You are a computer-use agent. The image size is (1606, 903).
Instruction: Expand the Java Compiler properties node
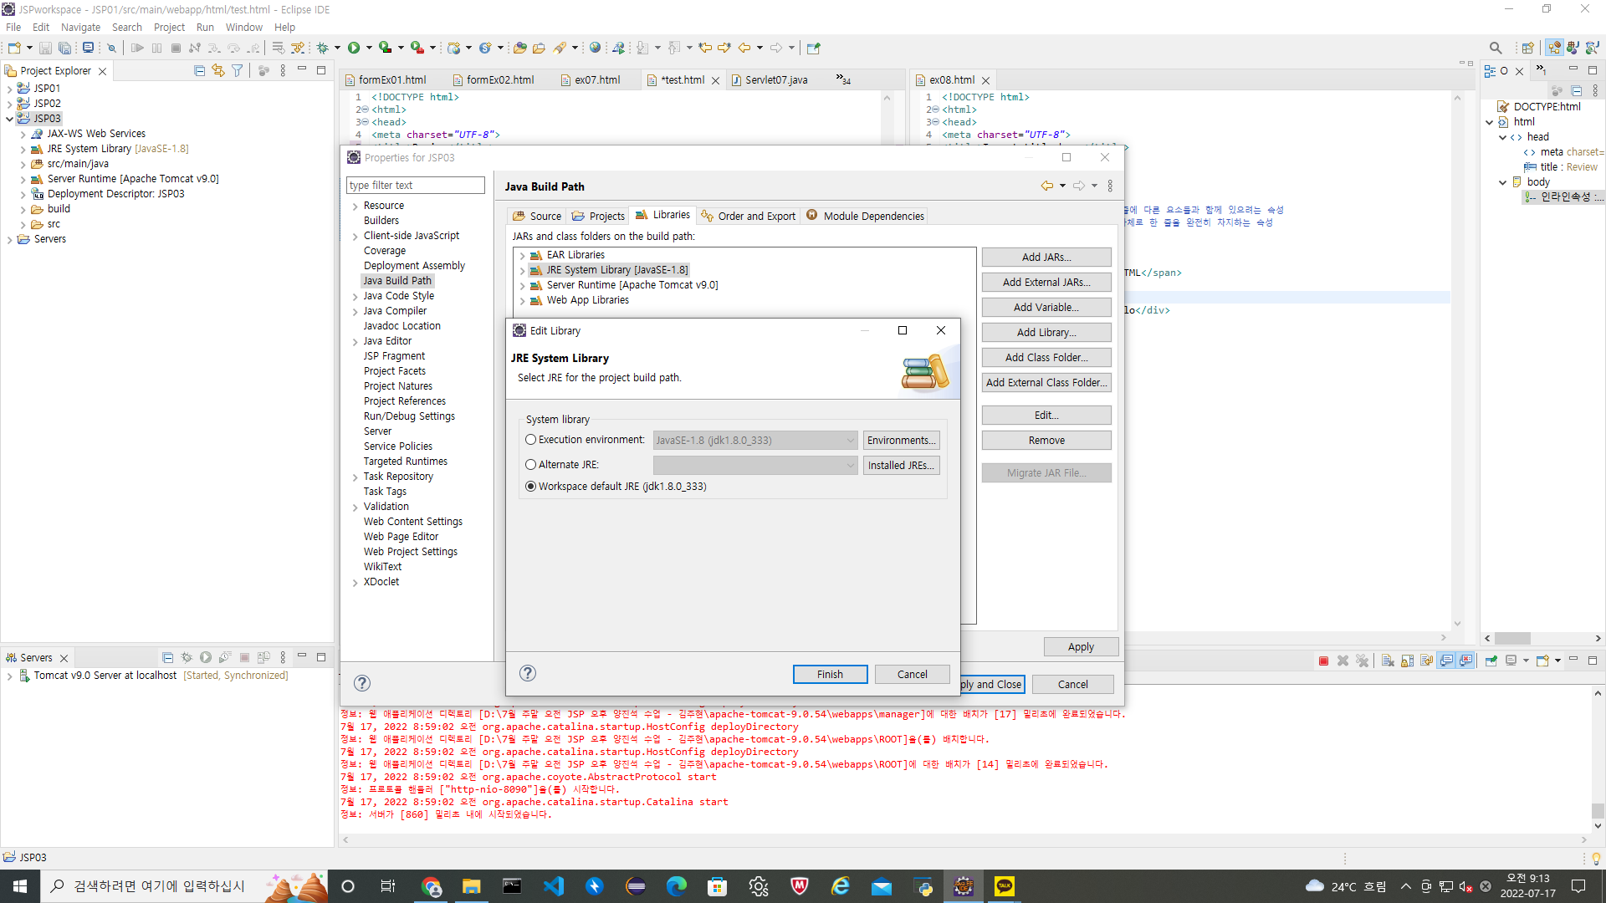[355, 311]
